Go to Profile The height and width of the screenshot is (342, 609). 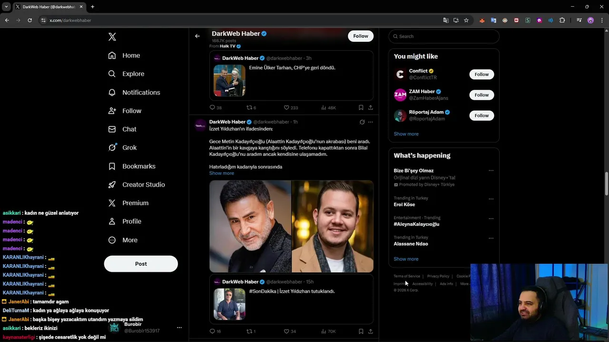pos(125,221)
